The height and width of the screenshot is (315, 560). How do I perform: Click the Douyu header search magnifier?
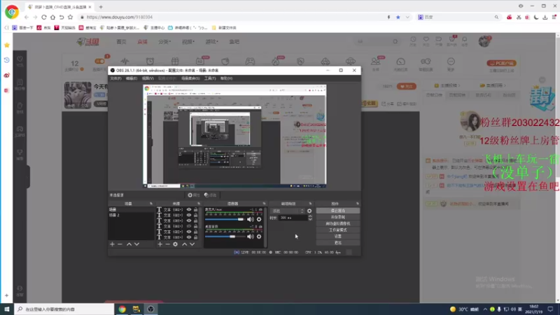pos(395,41)
